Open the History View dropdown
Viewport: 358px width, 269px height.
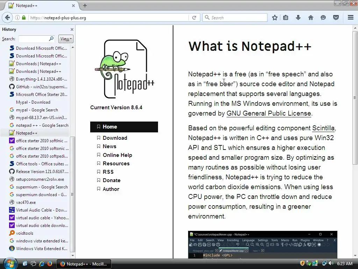click(x=66, y=39)
